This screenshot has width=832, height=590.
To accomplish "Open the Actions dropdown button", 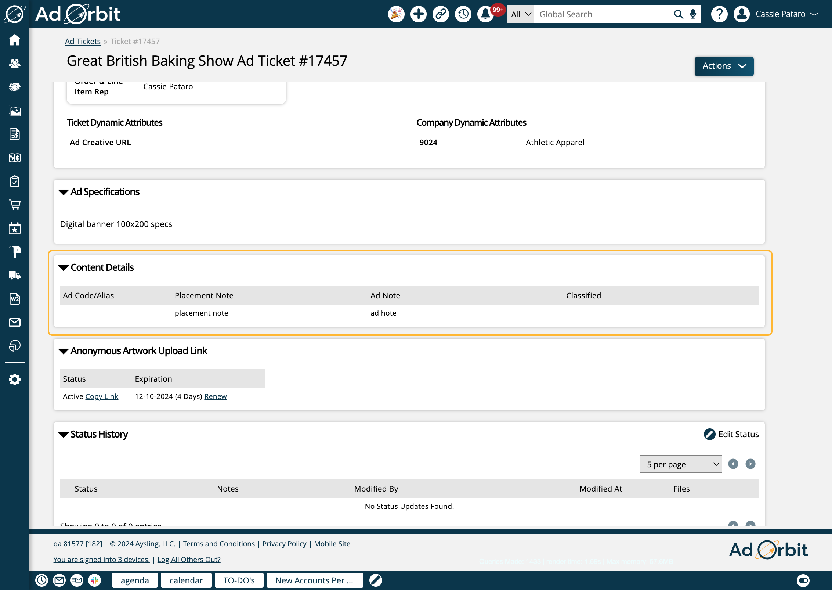I will point(724,66).
